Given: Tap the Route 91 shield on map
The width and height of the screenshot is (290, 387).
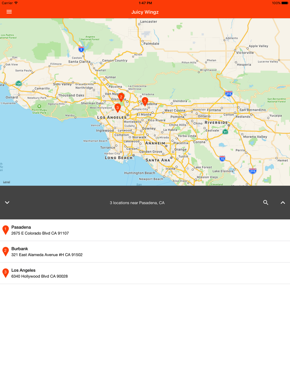Looking at the screenshot, I should pos(225,132).
